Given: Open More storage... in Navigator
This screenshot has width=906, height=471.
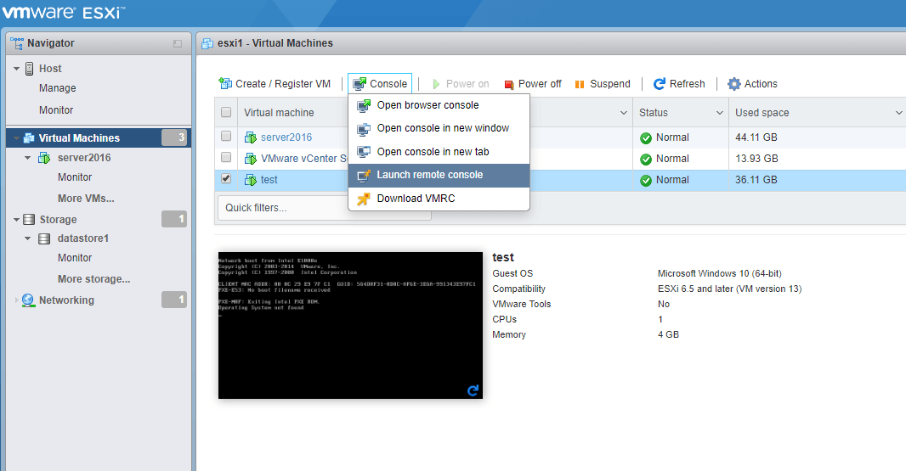Looking at the screenshot, I should coord(93,279).
